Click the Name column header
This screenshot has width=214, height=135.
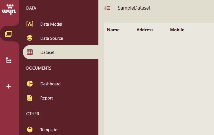113,30
